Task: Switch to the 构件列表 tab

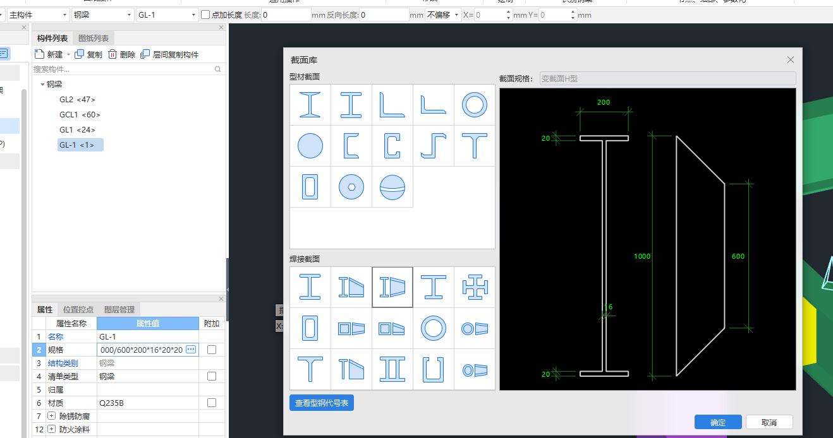Action: click(x=52, y=38)
